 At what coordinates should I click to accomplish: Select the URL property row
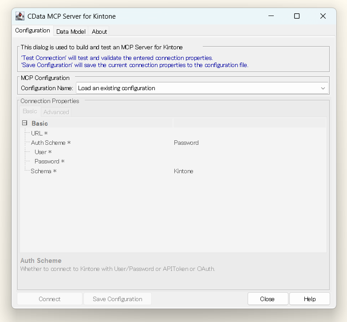pos(173,133)
